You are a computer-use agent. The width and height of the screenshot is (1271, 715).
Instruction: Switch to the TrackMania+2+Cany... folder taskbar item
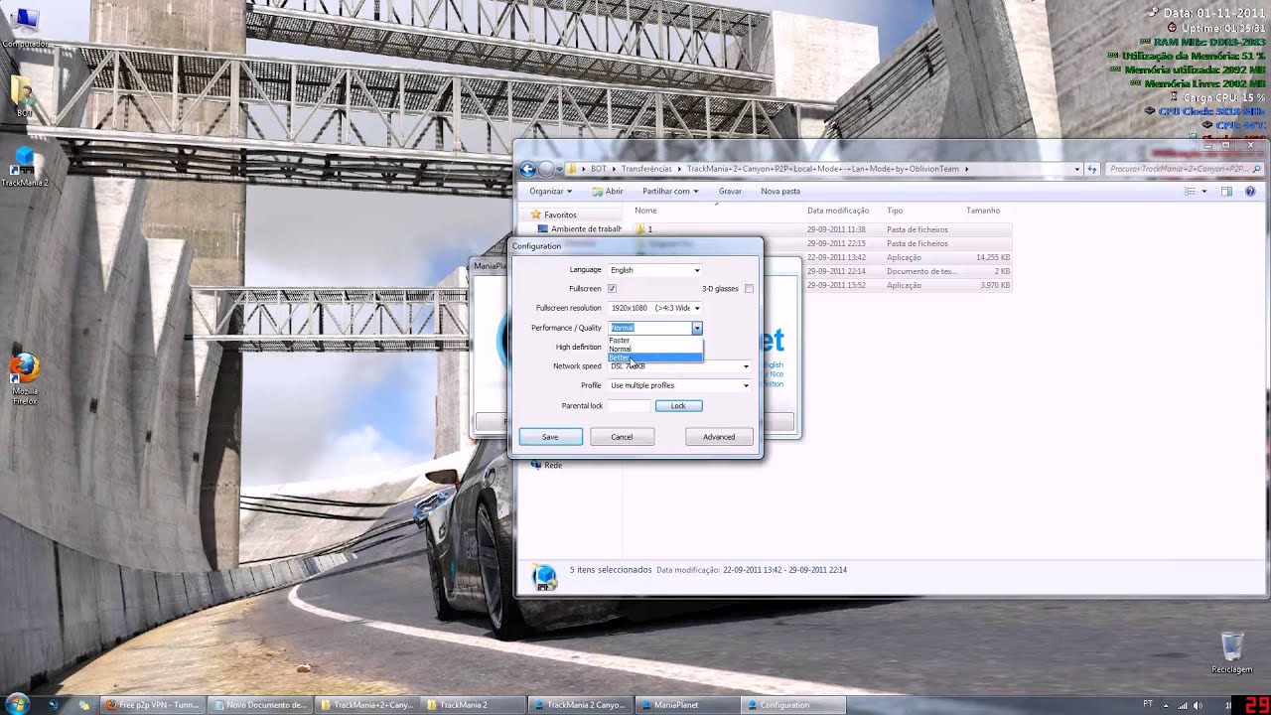point(368,705)
